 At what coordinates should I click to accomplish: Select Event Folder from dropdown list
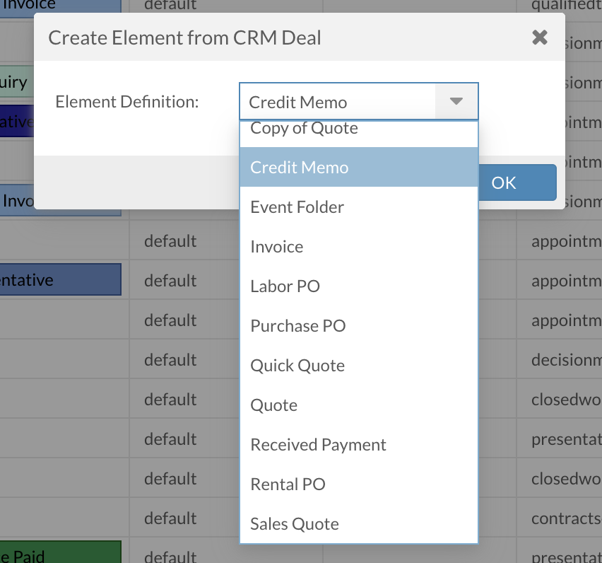click(297, 207)
